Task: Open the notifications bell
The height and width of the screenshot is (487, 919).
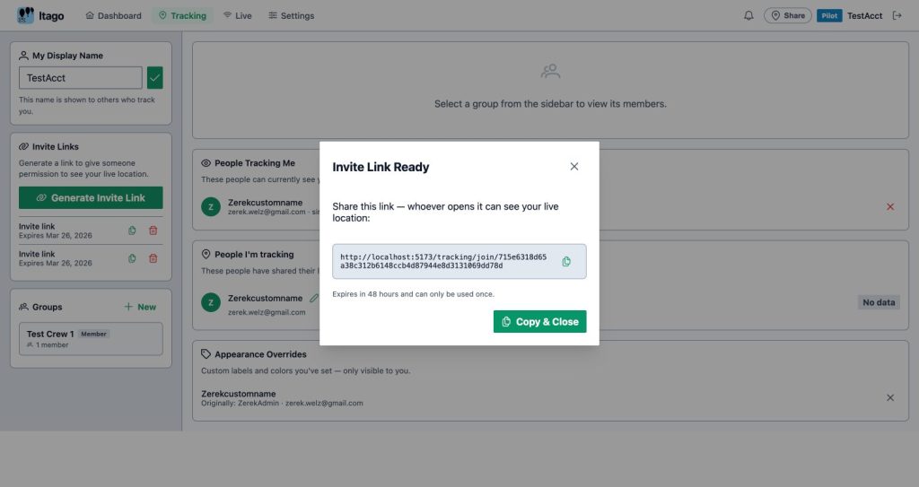Action: click(748, 15)
